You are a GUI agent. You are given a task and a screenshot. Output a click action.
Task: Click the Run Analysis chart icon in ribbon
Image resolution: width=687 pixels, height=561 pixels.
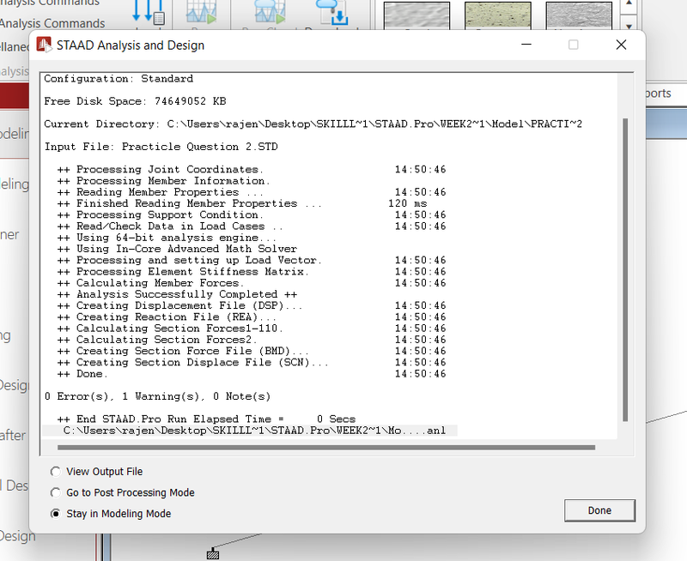(201, 12)
